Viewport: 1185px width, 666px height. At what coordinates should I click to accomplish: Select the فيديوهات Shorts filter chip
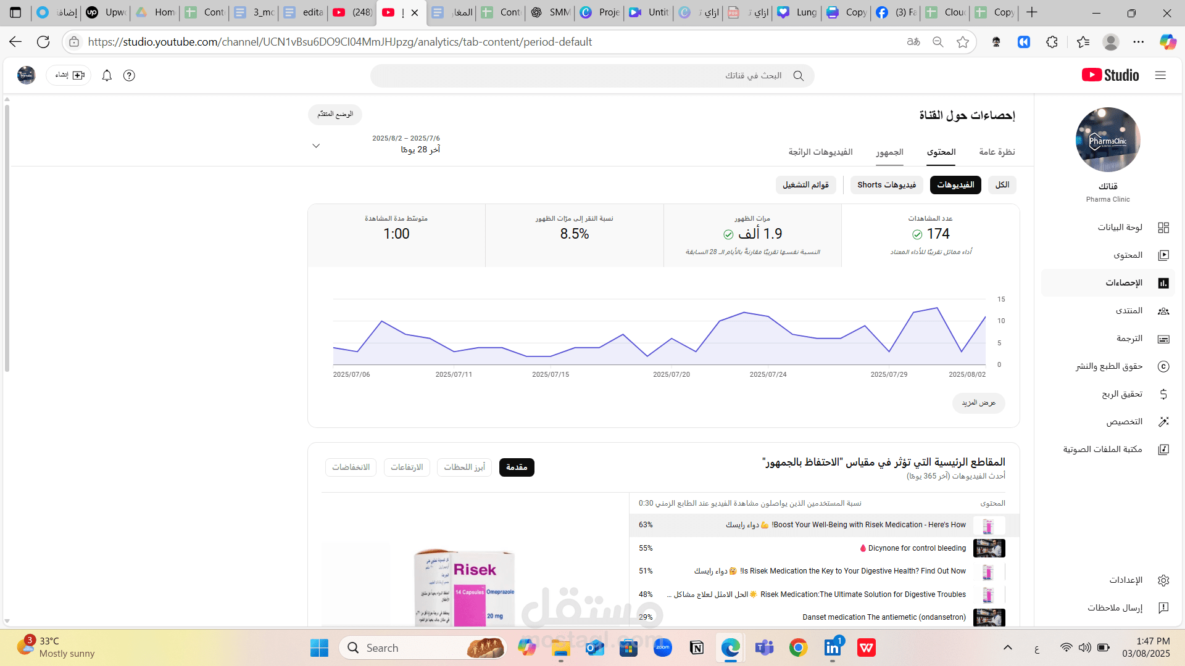pyautogui.click(x=886, y=185)
